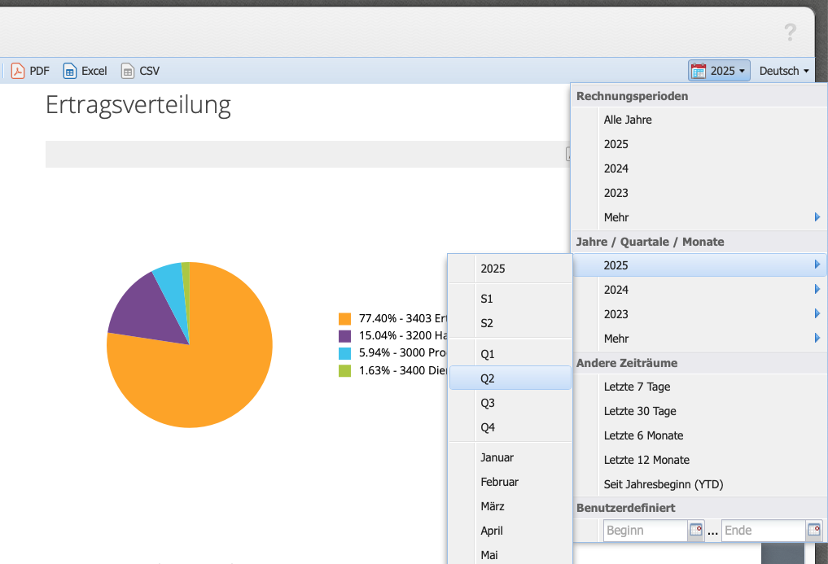Click the orange legend swatch for 3403 Ertrag

click(346, 319)
